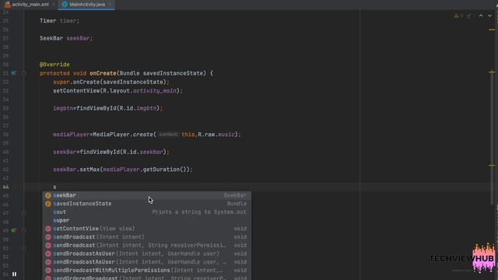The image size is (498, 280).
Task: Click the field icon beside seekBar suggestion
Action: (x=48, y=195)
